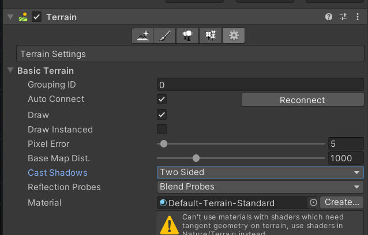The width and height of the screenshot is (368, 235).
Task: Disable the Terrain component checkbox
Action: pyautogui.click(x=36, y=17)
